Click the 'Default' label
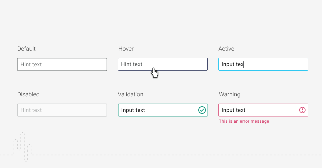This screenshot has width=322, height=168. point(26,49)
